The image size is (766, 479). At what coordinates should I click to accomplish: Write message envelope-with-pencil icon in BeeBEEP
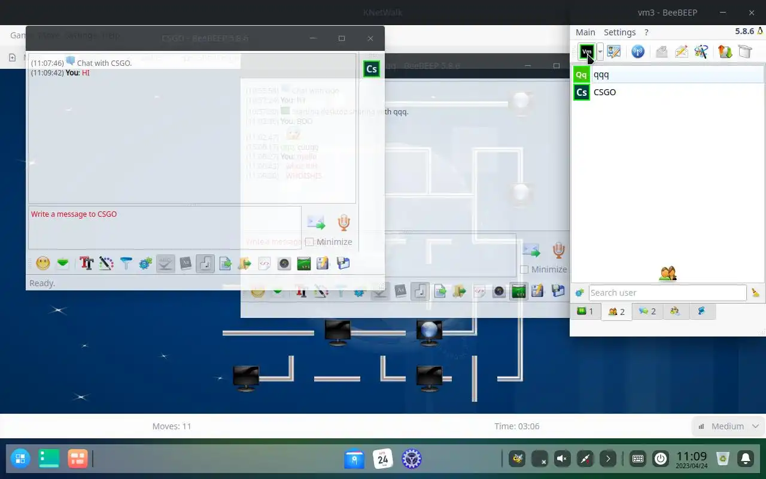pyautogui.click(x=681, y=51)
